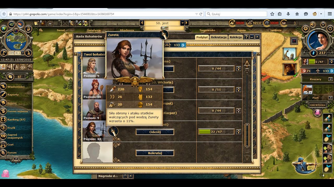This screenshot has height=187, width=334.
Task: Open the Świątynia building link
Action: click(x=94, y=30)
